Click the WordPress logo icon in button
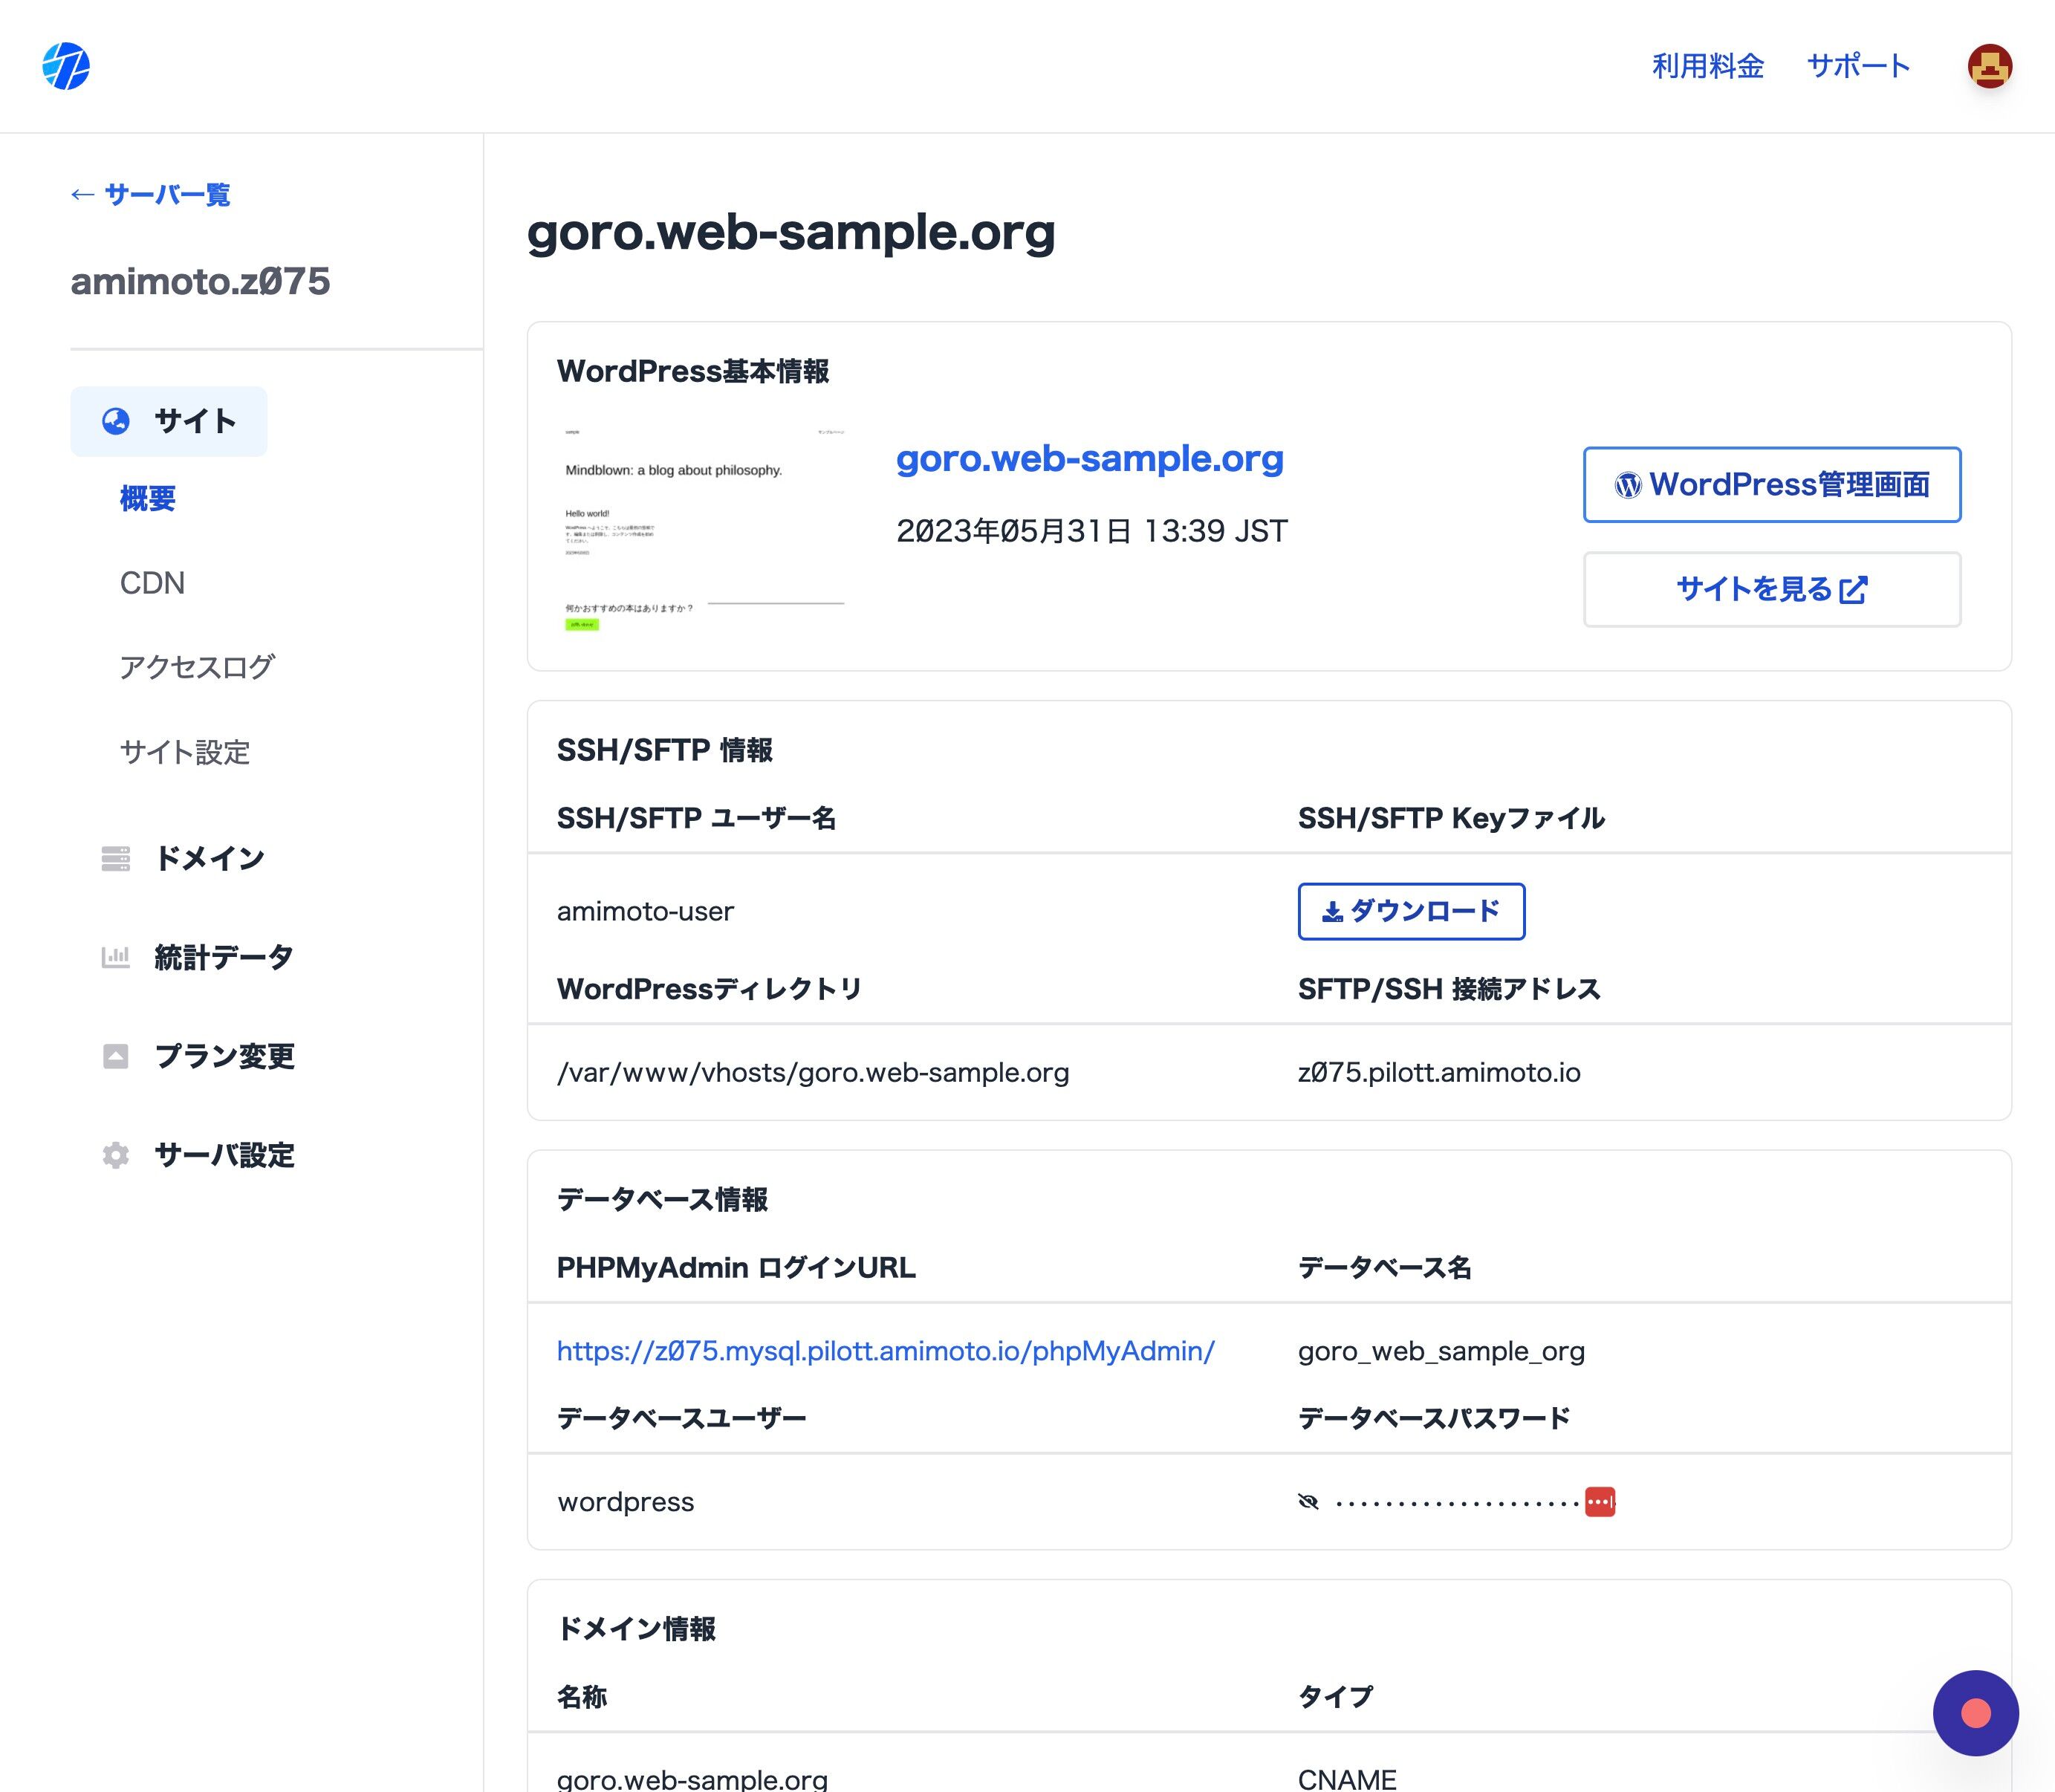The height and width of the screenshot is (1792, 2055). pos(1628,485)
